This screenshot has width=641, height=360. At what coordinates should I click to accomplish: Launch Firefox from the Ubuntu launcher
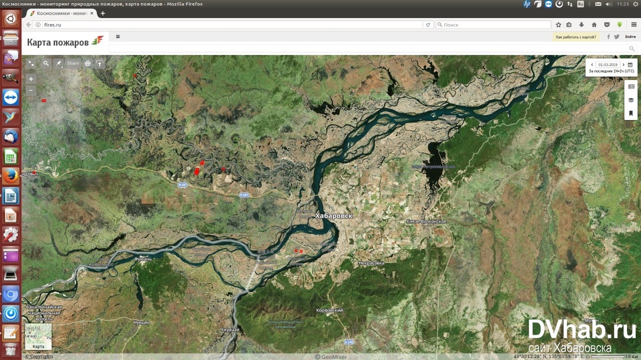[x=11, y=176]
